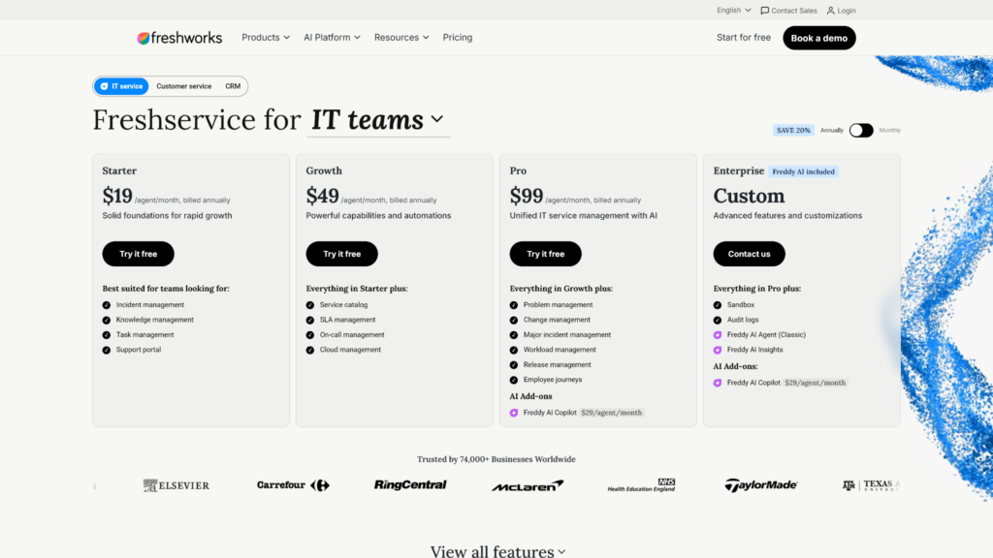Image resolution: width=993 pixels, height=558 pixels.
Task: Click the On-call management check icon
Action: (x=310, y=334)
